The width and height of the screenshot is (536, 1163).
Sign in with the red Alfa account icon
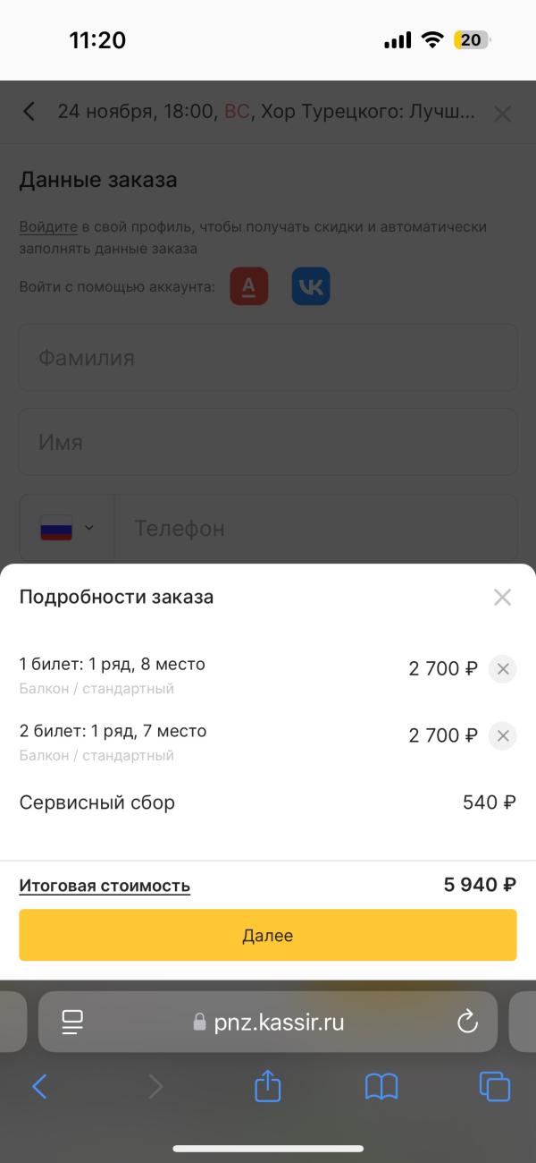point(249,286)
